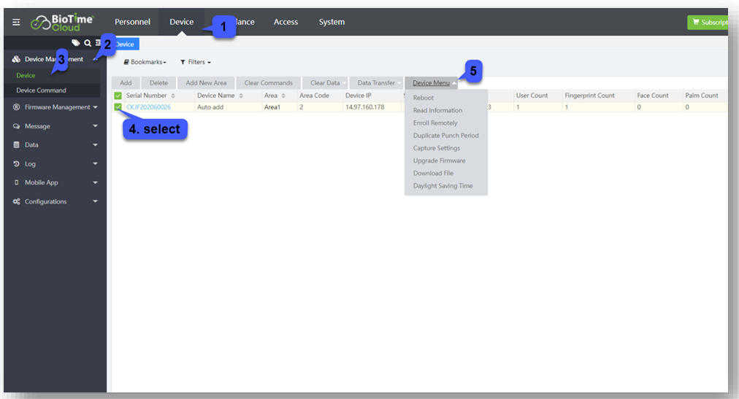Sort by Serial Number column arrows
739x399 pixels.
[x=173, y=96]
